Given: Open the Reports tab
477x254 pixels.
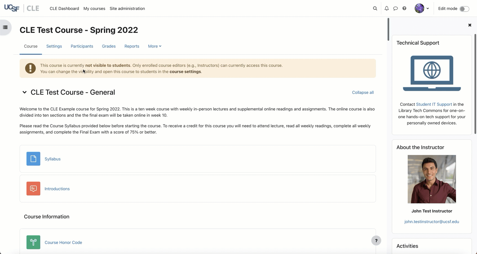Looking at the screenshot, I should coord(132,46).
